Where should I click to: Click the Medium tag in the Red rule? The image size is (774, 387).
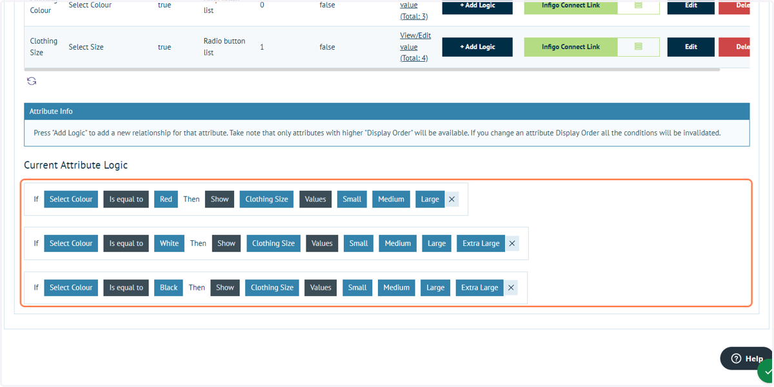[391, 199]
